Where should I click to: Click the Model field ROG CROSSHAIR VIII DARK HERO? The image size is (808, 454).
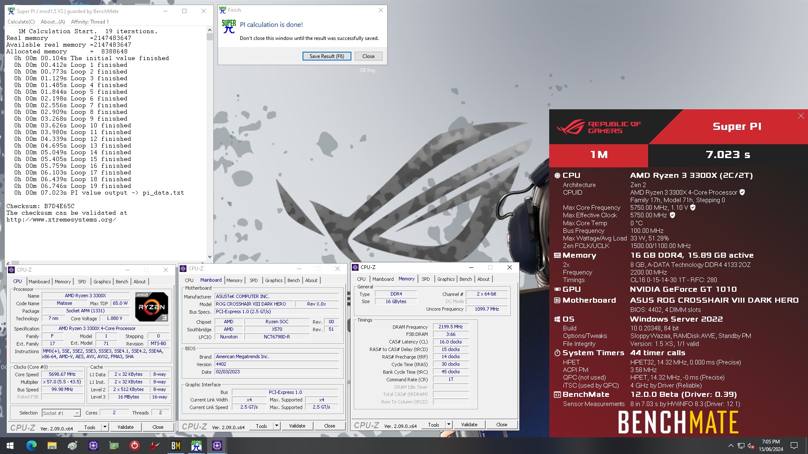pos(254,304)
